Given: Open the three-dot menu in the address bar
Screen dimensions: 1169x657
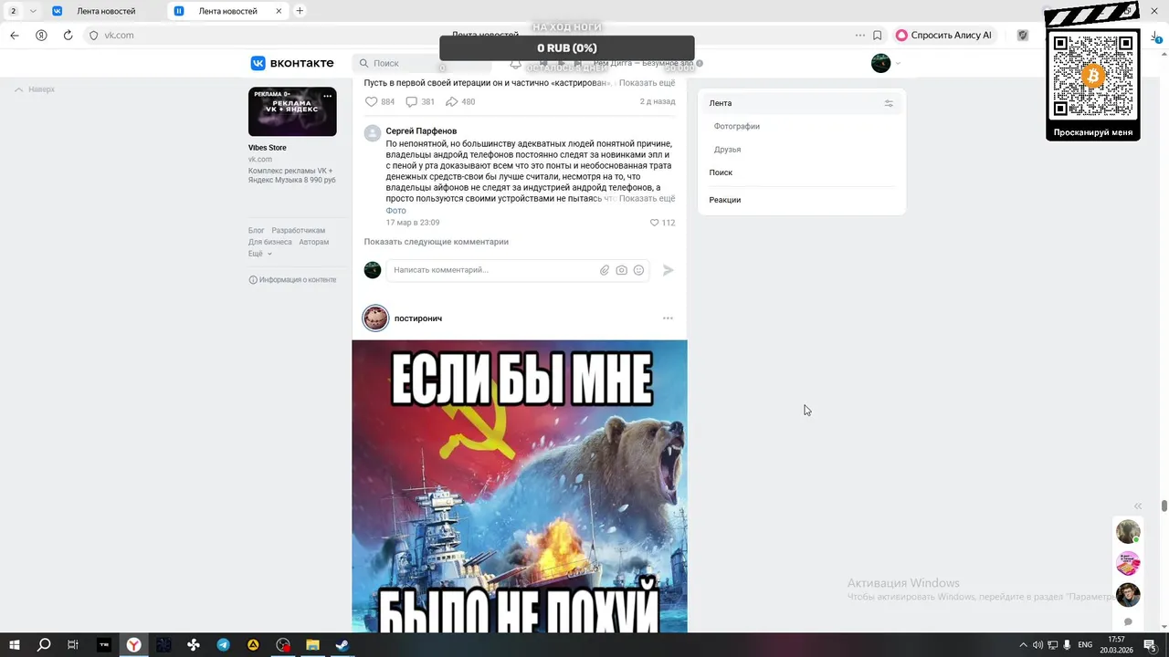Looking at the screenshot, I should click(x=859, y=35).
